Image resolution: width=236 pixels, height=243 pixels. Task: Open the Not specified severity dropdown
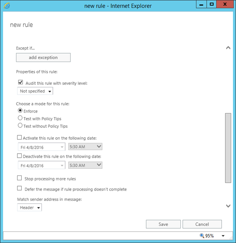coord(35,91)
